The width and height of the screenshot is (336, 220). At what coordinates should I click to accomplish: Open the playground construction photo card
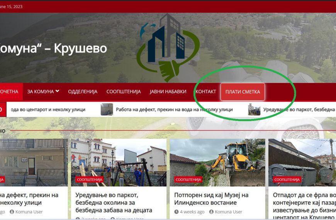(119, 162)
